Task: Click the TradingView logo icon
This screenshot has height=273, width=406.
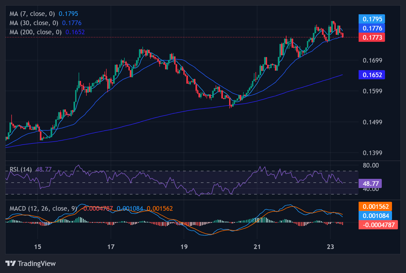Action: 10,263
